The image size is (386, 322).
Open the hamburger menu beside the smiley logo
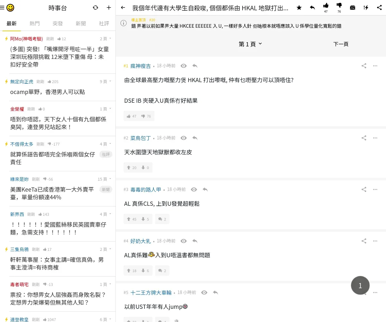[2, 8]
